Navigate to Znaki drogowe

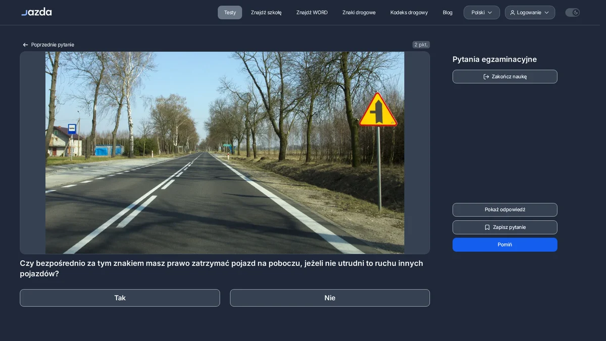359,13
